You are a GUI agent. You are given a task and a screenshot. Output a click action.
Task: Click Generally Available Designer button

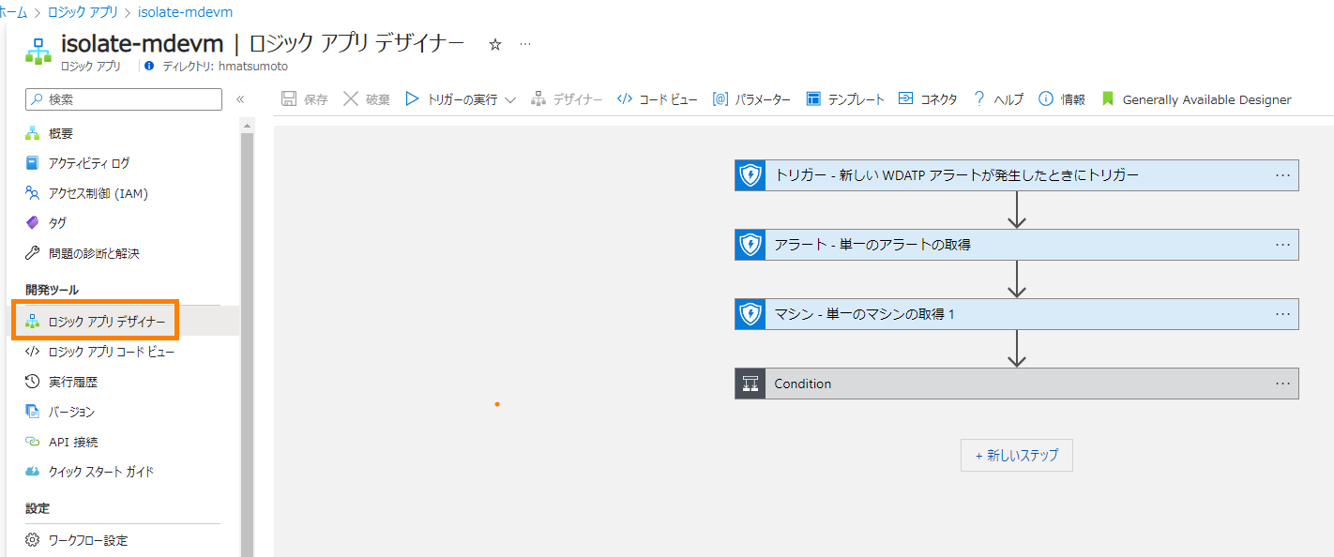coord(1196,99)
